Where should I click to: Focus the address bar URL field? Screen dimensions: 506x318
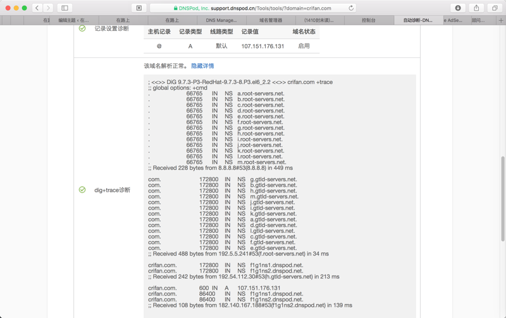(x=252, y=8)
